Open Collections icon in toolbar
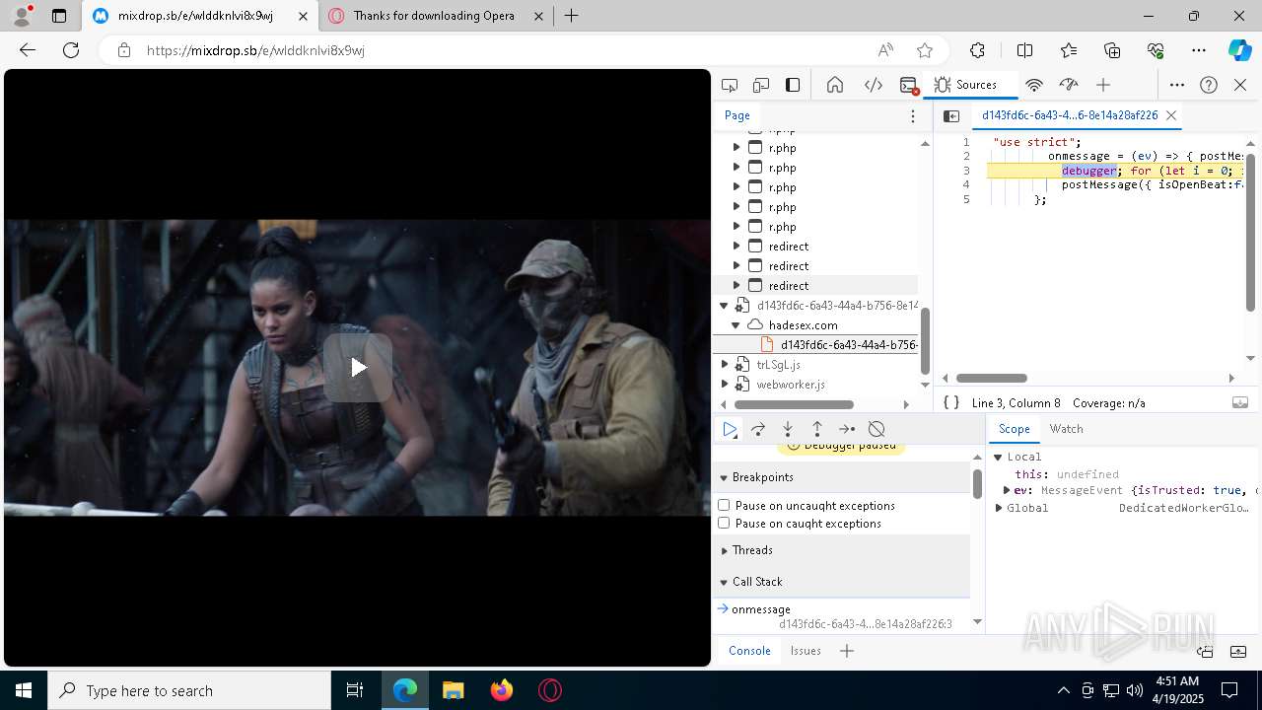1262x710 pixels. (x=1112, y=50)
